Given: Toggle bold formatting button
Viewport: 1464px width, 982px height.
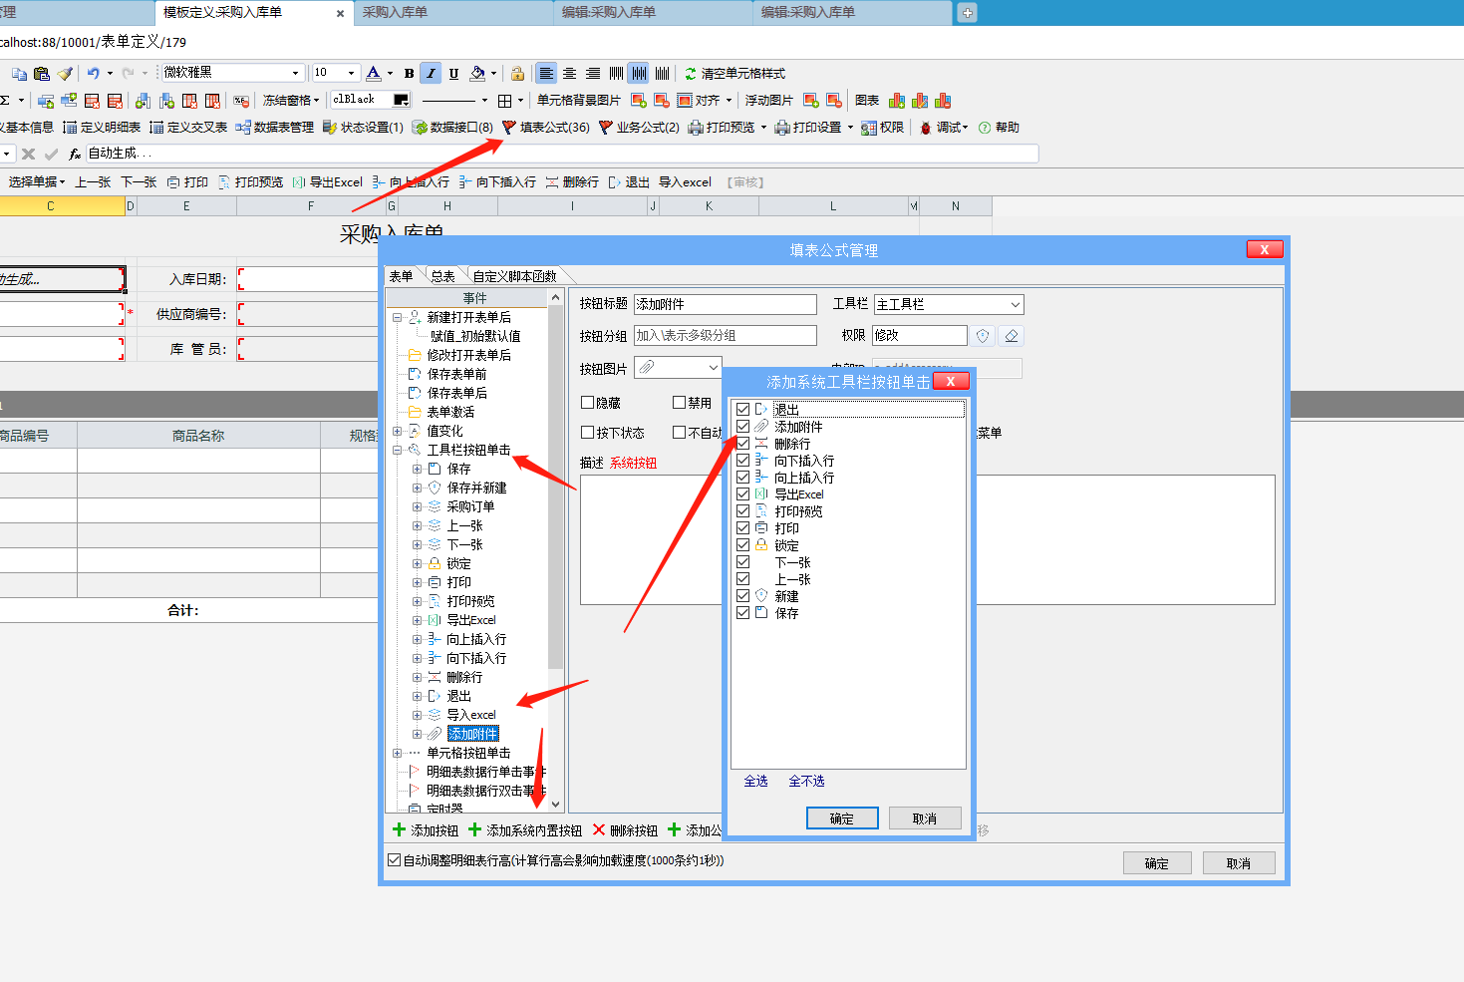Looking at the screenshot, I should point(409,73).
